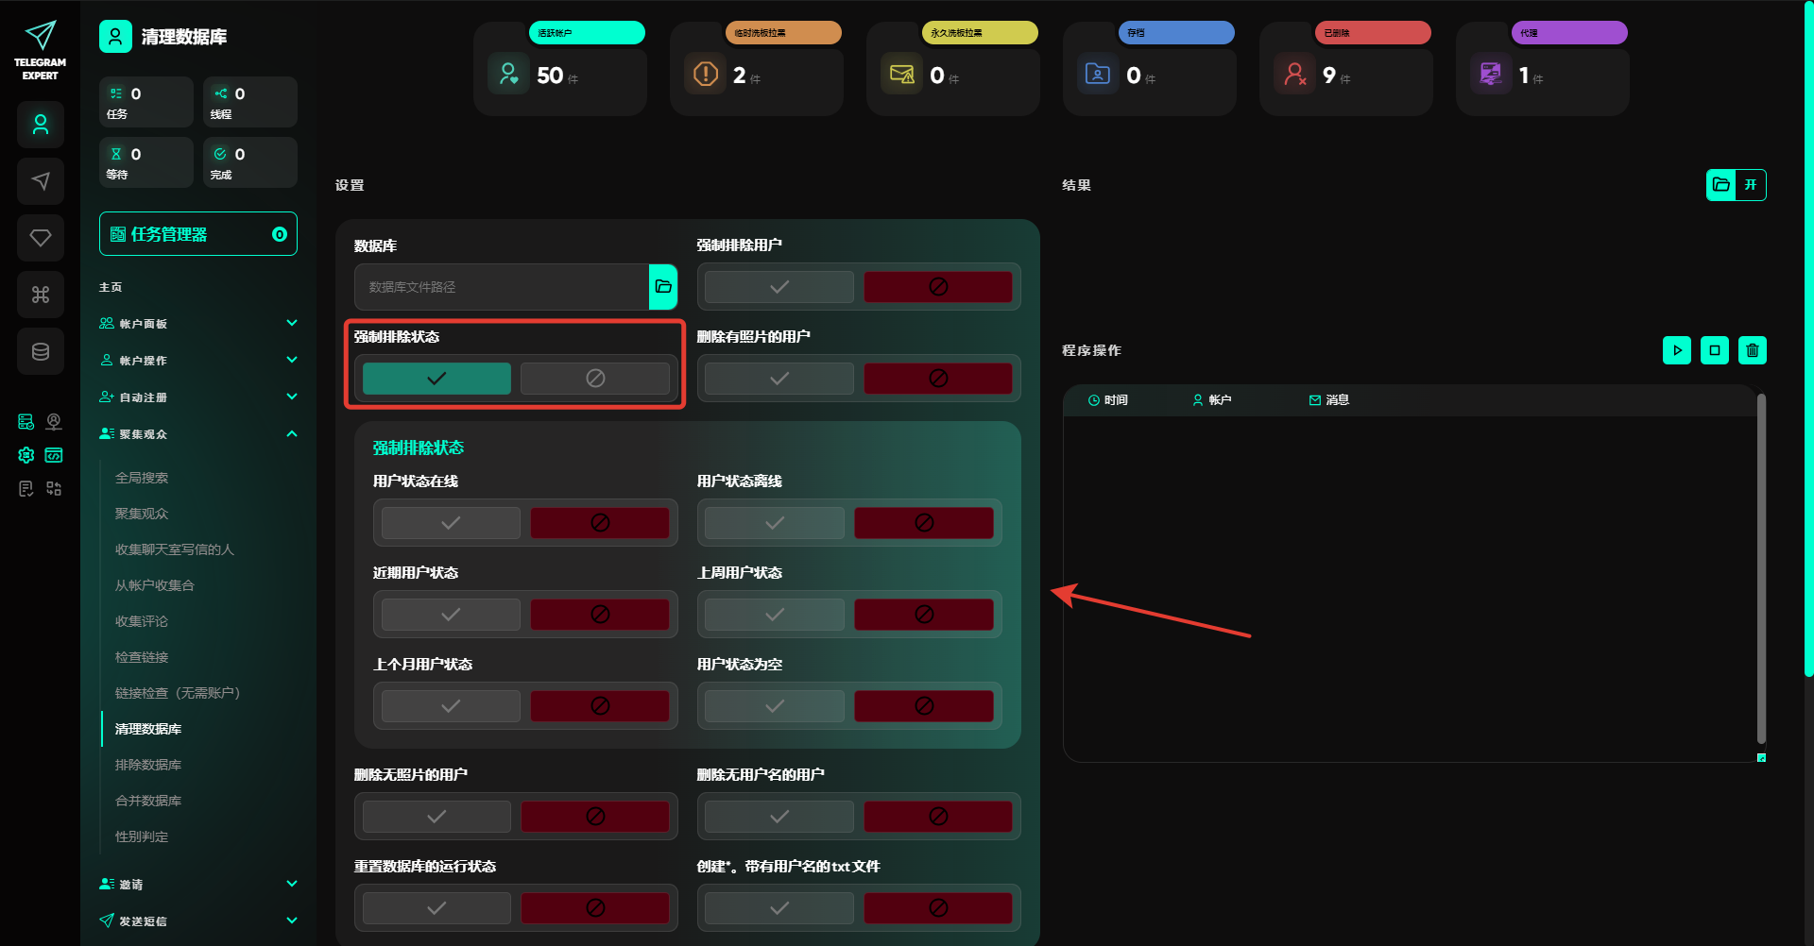The image size is (1814, 946).
Task: Click the 数据库文件路径 input field
Action: [x=501, y=287]
